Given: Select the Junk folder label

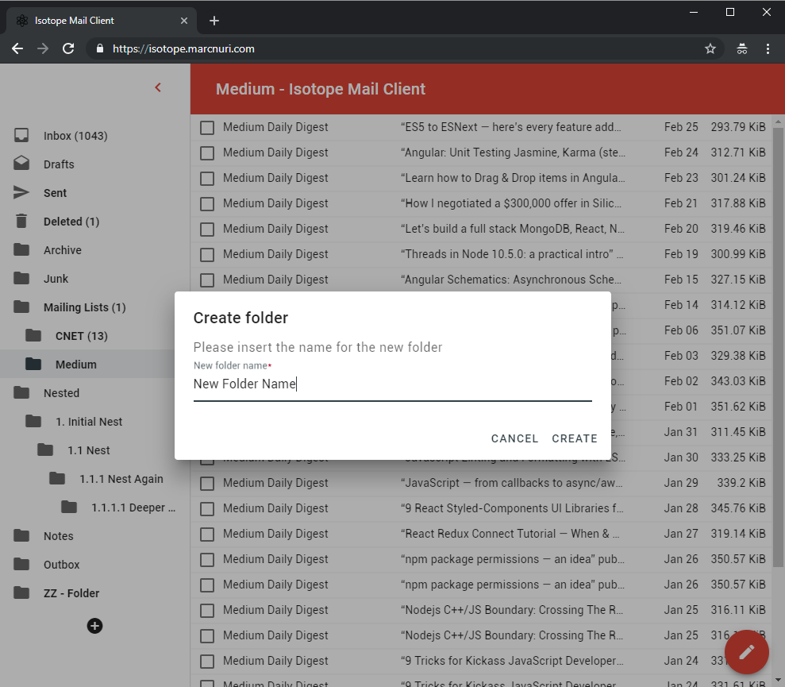Looking at the screenshot, I should [x=56, y=279].
